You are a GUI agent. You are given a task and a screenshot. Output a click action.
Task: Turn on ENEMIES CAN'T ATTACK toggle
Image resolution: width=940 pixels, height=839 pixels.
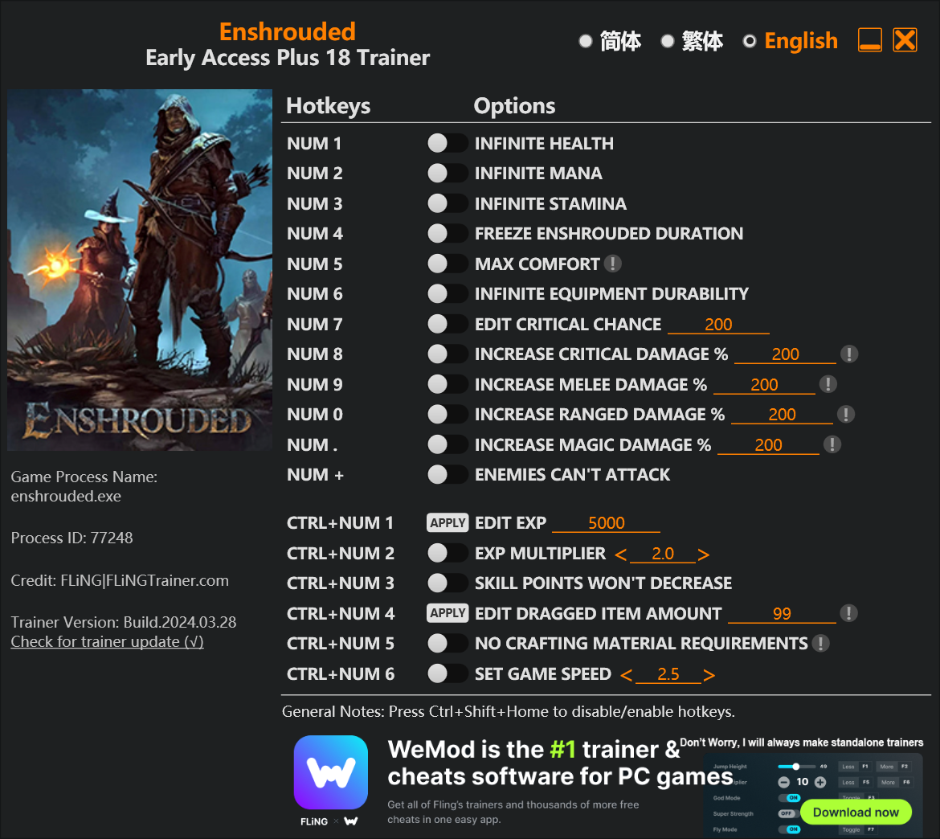pos(448,474)
